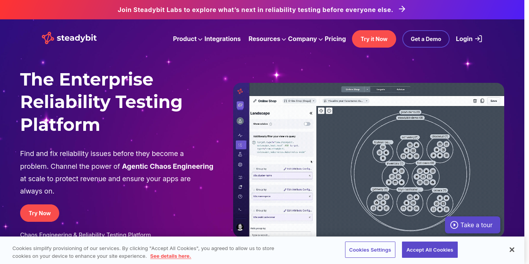Collapse the Landscape panel with double chevron
Viewport: 529px width, 264px height.
[x=311, y=113]
